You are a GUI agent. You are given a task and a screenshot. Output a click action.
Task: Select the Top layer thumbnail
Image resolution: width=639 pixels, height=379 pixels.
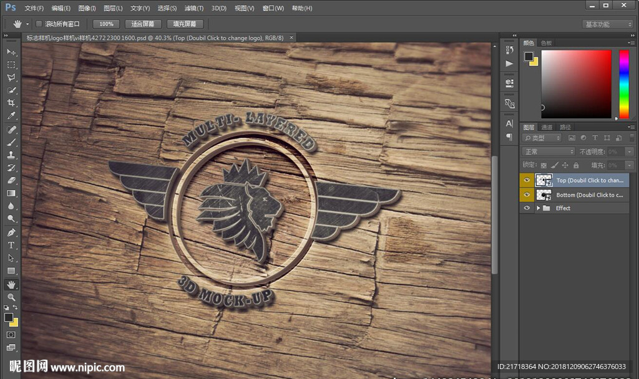(x=544, y=180)
